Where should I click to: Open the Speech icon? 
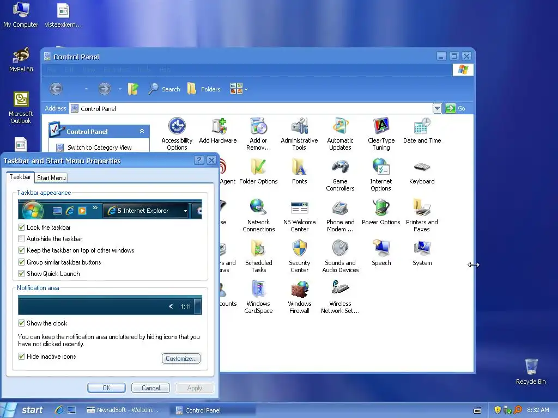point(381,253)
